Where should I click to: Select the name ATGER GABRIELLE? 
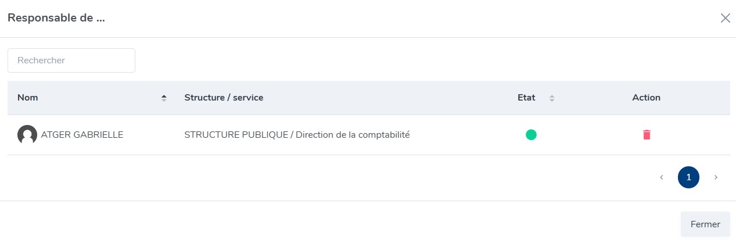click(x=82, y=135)
